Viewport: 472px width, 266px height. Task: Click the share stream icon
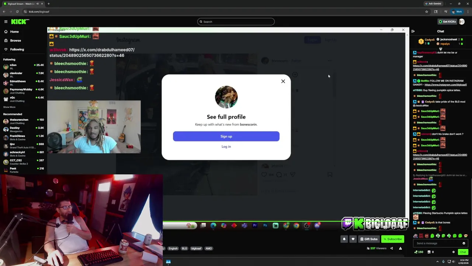coord(392,248)
